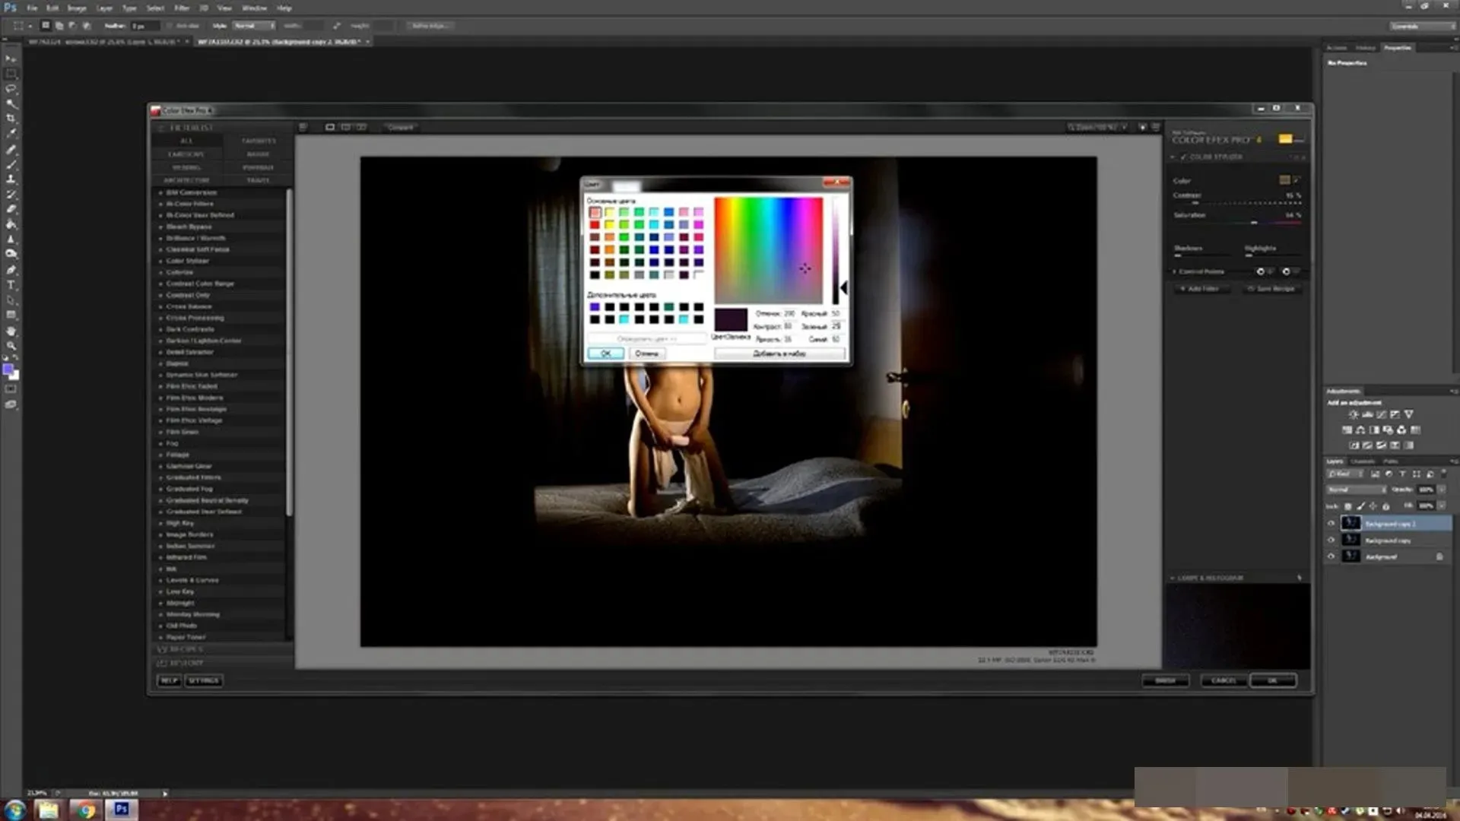Toggle visibility of Background copy layer

point(1331,540)
